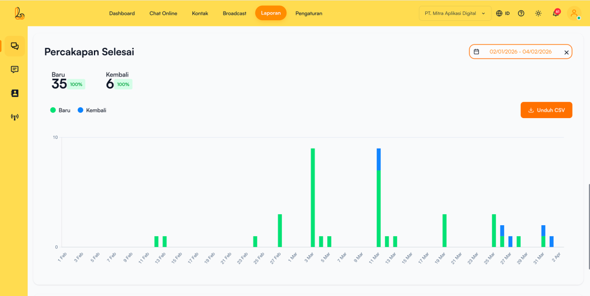Toggle light/dark theme sun icon
Screen dimensions: 590x296
tap(538, 13)
